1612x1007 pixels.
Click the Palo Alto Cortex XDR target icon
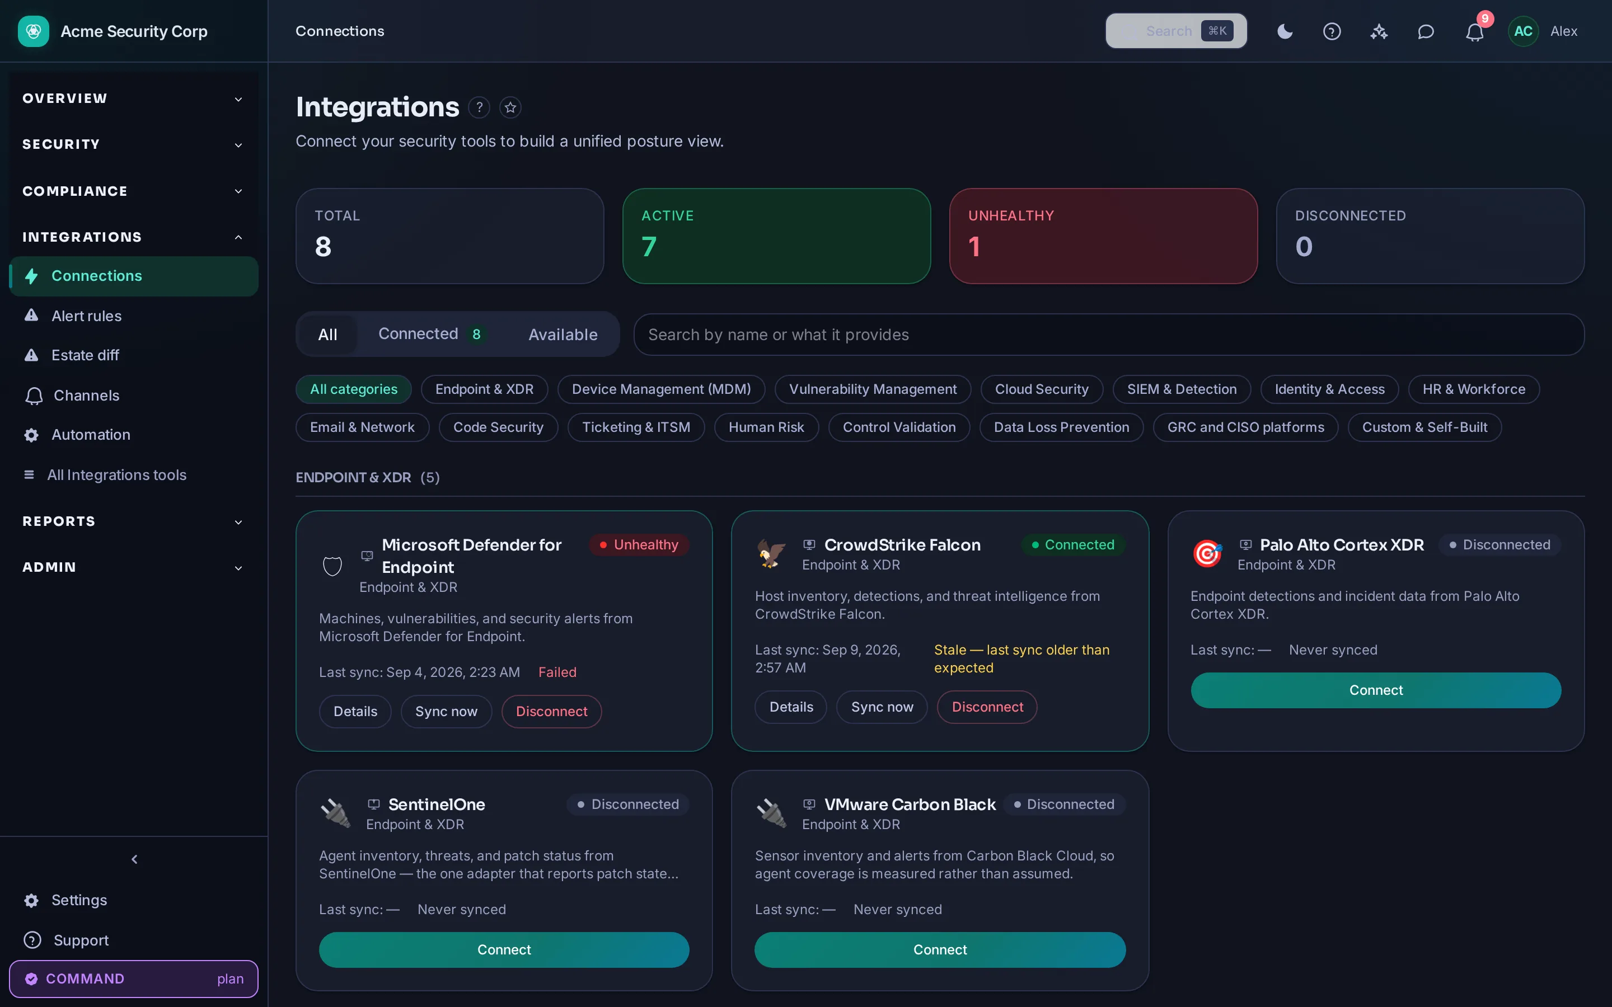pos(1207,553)
